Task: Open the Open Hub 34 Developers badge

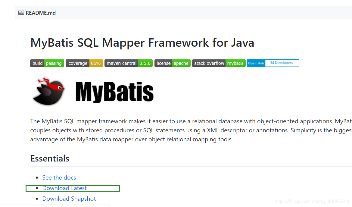Action: click(273, 63)
